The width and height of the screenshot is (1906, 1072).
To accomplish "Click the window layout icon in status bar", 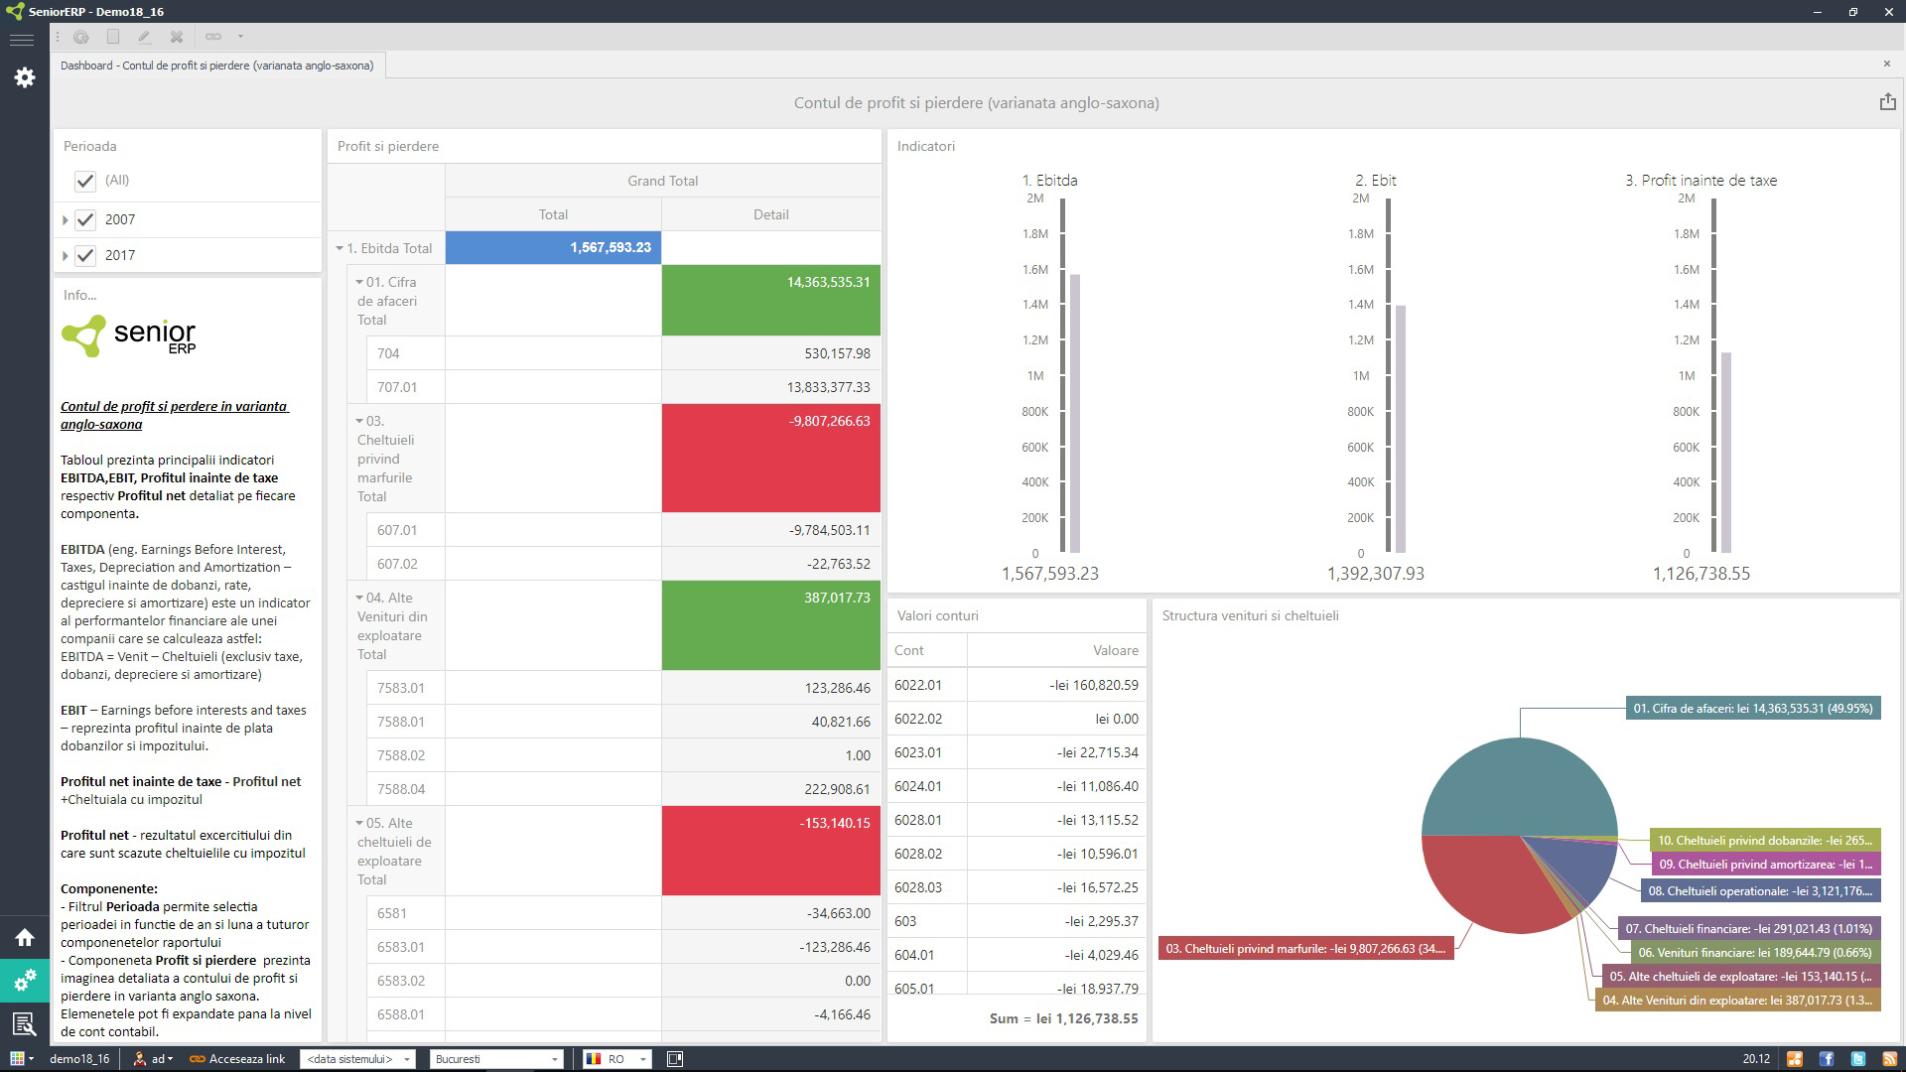I will click(675, 1059).
